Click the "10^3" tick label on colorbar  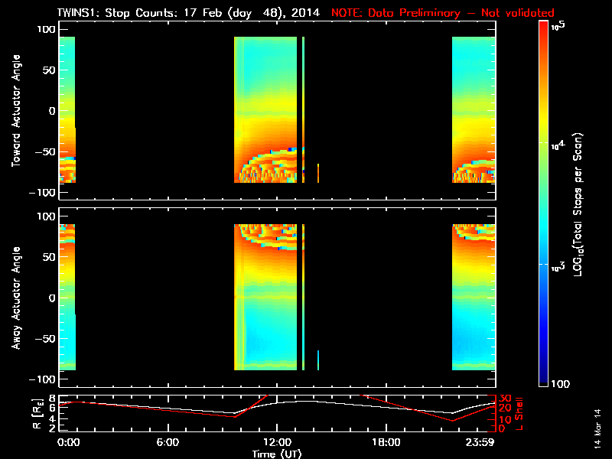point(558,266)
